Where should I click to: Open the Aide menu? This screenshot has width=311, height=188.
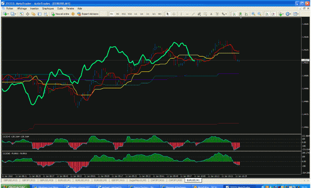pos(80,8)
